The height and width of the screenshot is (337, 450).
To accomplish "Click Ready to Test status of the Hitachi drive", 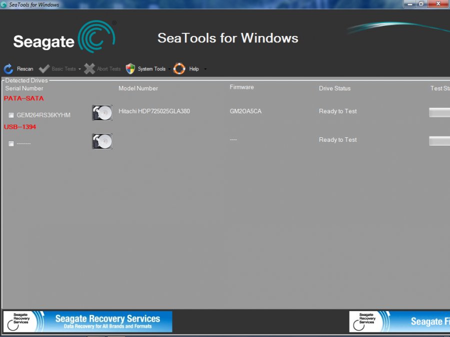I will tap(338, 111).
